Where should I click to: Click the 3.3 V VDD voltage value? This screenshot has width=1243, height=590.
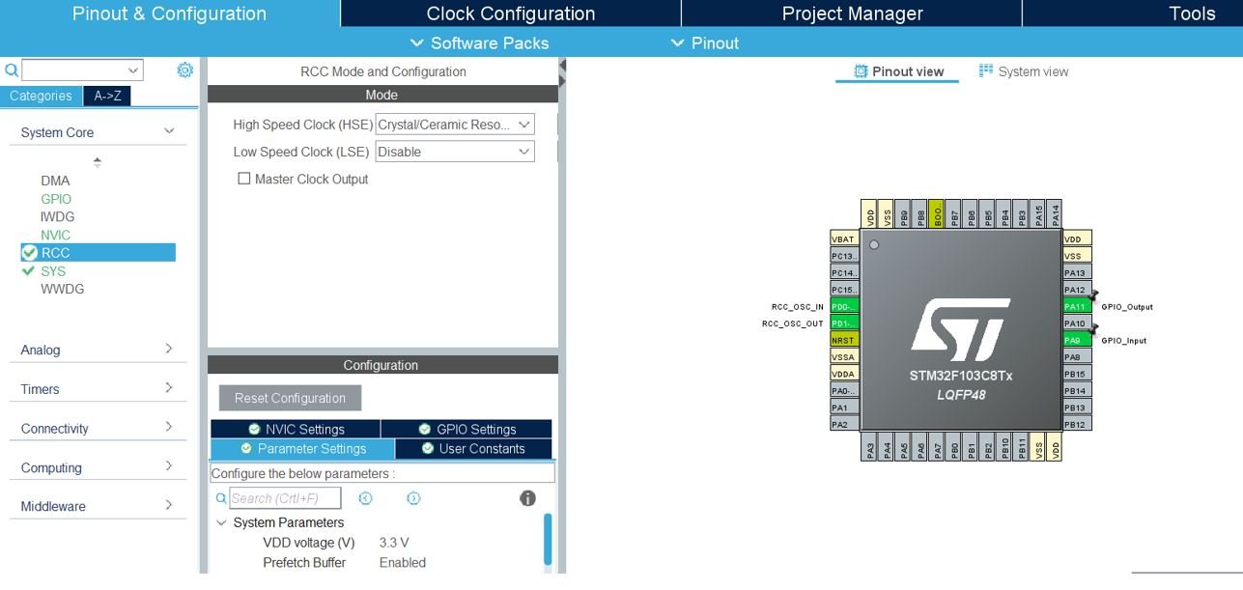pyautogui.click(x=393, y=543)
